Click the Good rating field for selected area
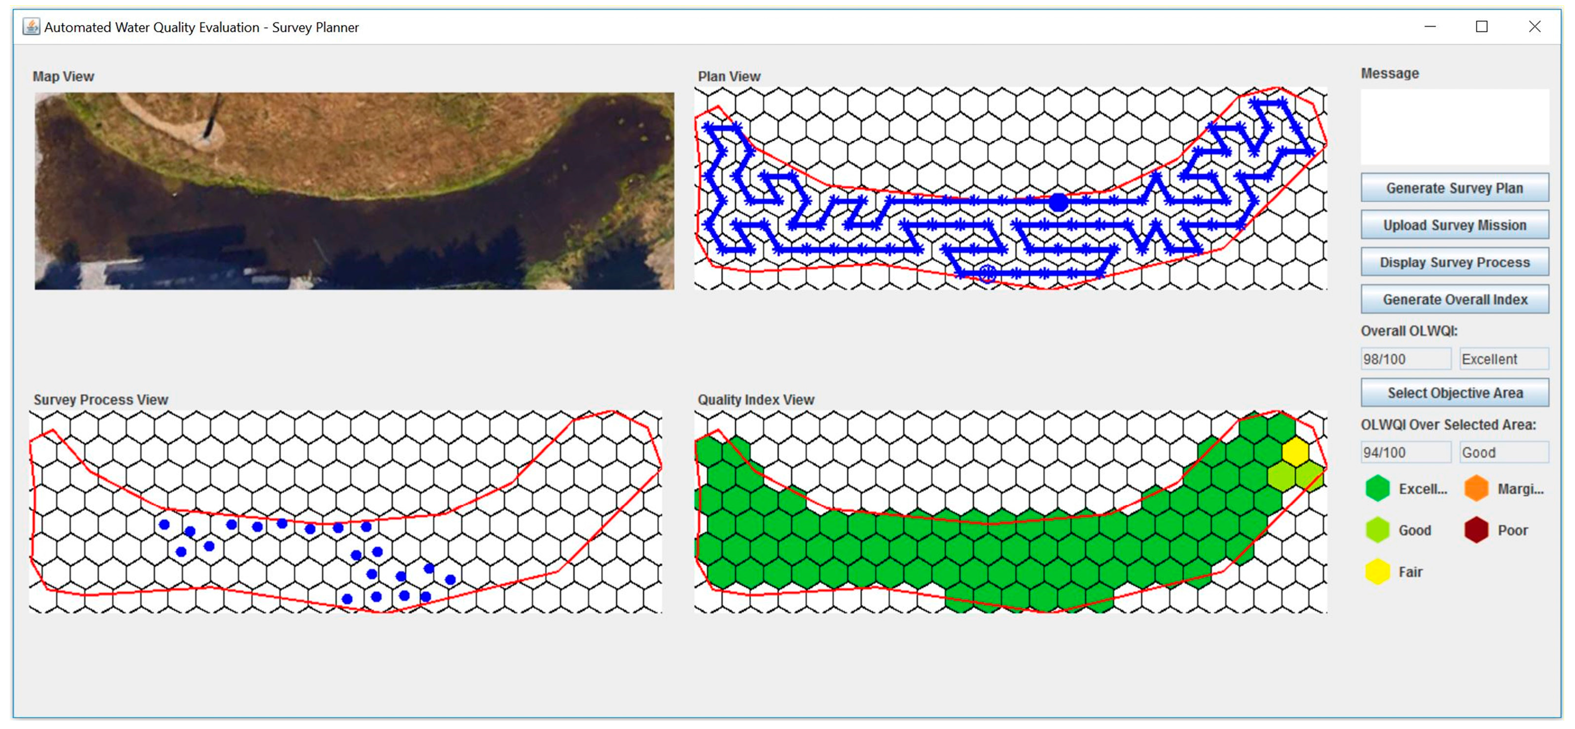The height and width of the screenshot is (729, 1575). 1503,453
